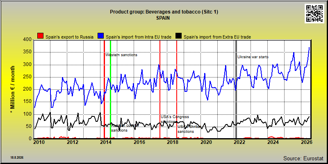The image size is (328, 164).
Task: Click the red legend swatch for export to Russia
Action: coord(40,36)
